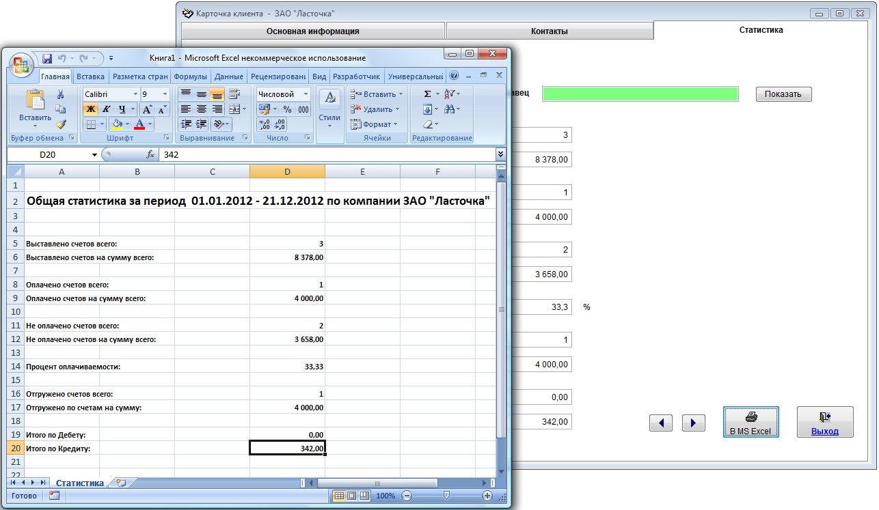Decrease the cell indent

point(185,124)
